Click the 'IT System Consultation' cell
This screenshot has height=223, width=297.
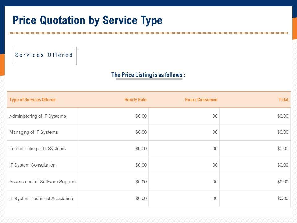tap(32, 165)
